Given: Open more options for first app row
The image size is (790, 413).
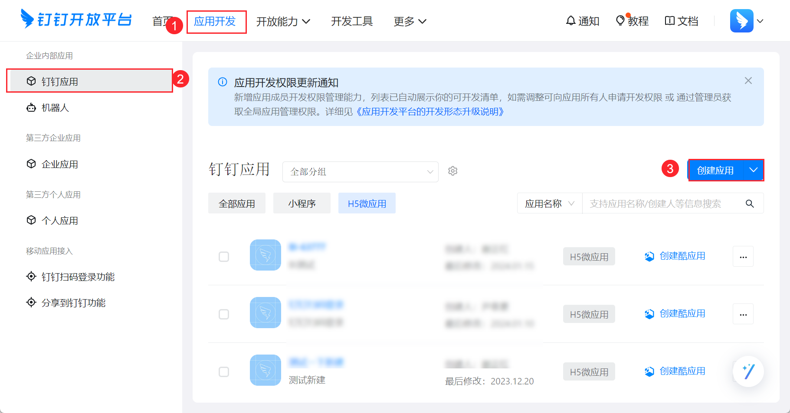Looking at the screenshot, I should (x=743, y=256).
